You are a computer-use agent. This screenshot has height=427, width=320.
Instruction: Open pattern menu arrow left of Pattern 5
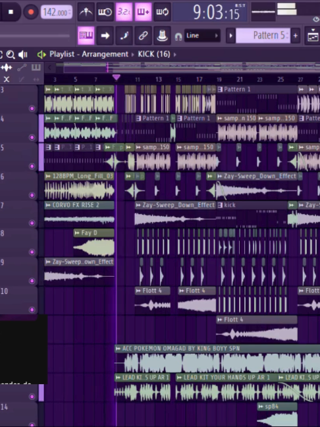coord(230,36)
